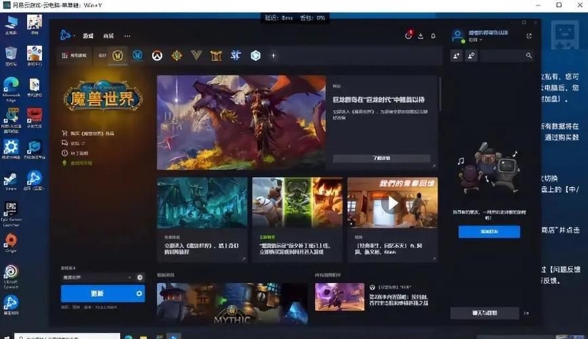The height and width of the screenshot is (339, 588).
Task: Open the friend requests/manage friends icon
Action: tap(471, 56)
